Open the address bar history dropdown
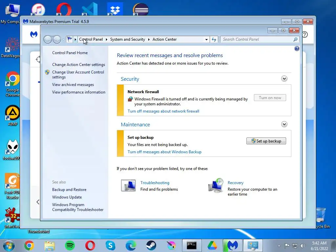Image resolution: width=336 pixels, height=252 pixels. point(206,39)
